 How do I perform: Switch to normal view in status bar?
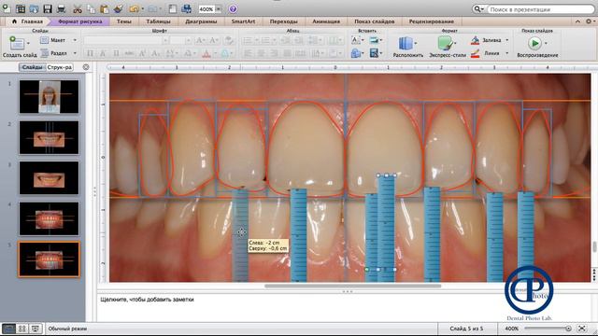click(8, 329)
